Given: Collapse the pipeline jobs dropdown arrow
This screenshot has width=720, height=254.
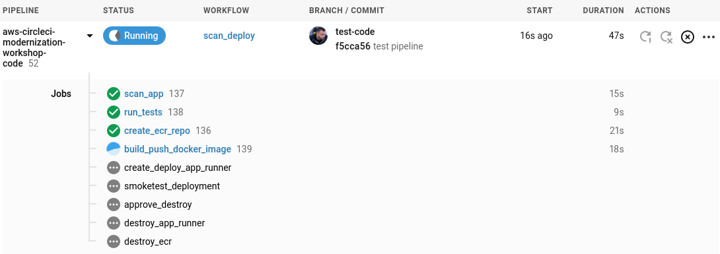Looking at the screenshot, I should point(90,36).
